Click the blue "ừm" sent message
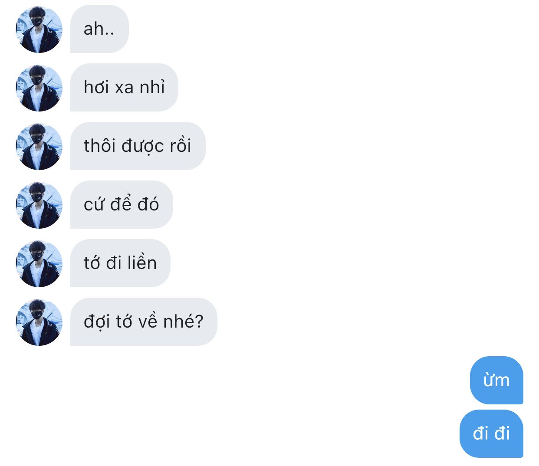The image size is (539, 466). click(496, 381)
